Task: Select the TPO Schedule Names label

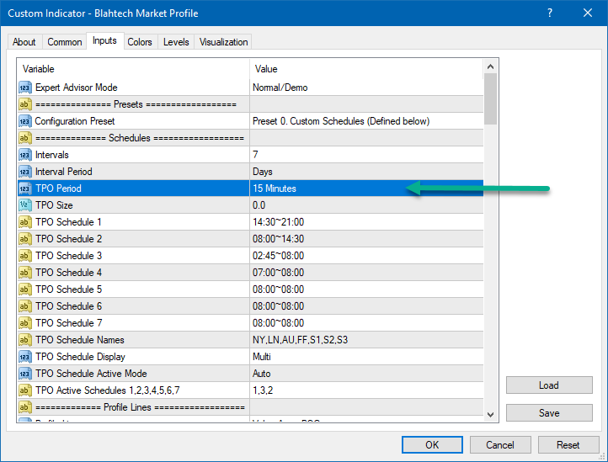Action: [80, 340]
